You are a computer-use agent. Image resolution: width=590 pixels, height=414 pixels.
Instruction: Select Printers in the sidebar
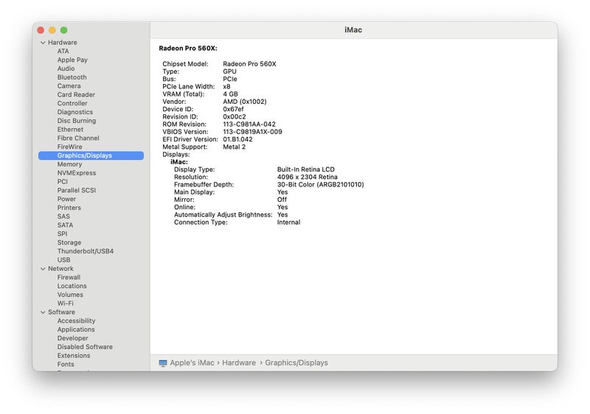69,208
